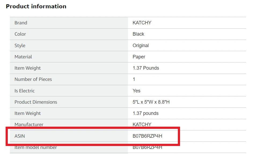
Task: Click KATCHY in the Manufacturer row
Action: coord(142,125)
